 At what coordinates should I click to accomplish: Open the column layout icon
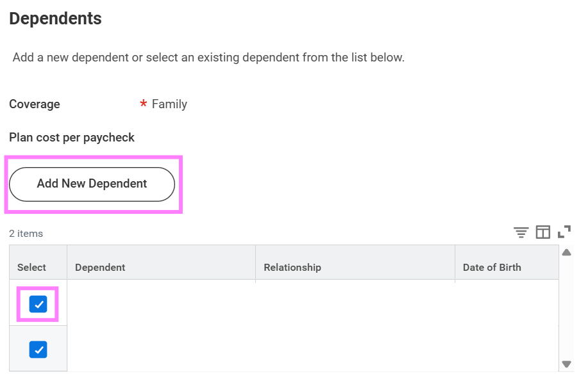click(x=543, y=232)
